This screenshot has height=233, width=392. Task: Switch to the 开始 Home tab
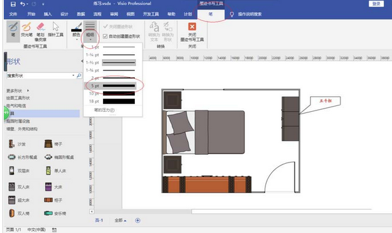[31, 14]
